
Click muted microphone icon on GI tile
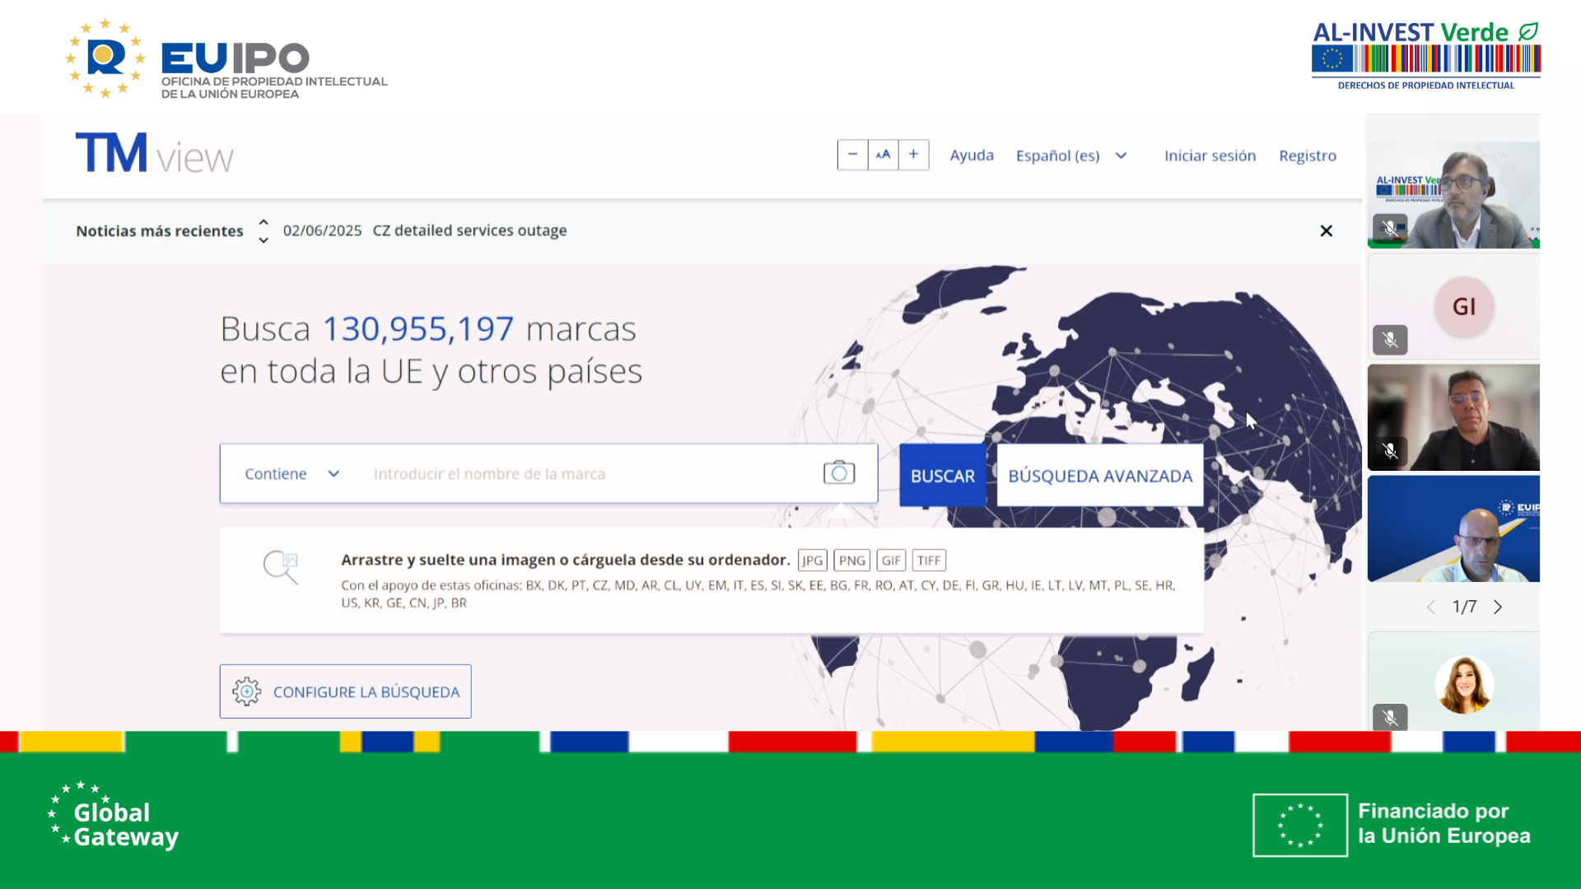1390,340
